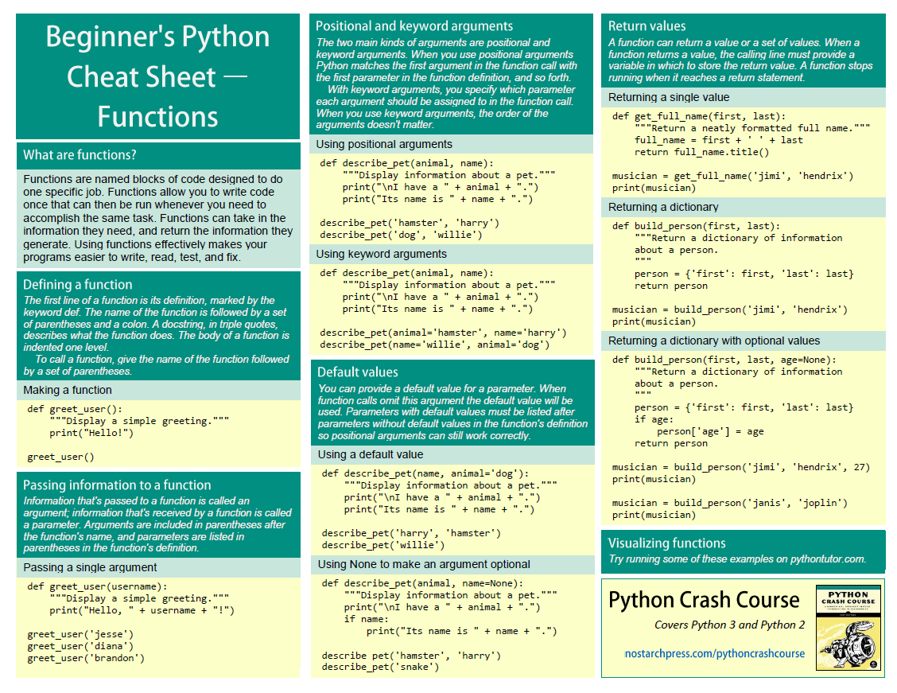
Task: Click the 'Python Crash Course' title text
Action: (x=704, y=600)
